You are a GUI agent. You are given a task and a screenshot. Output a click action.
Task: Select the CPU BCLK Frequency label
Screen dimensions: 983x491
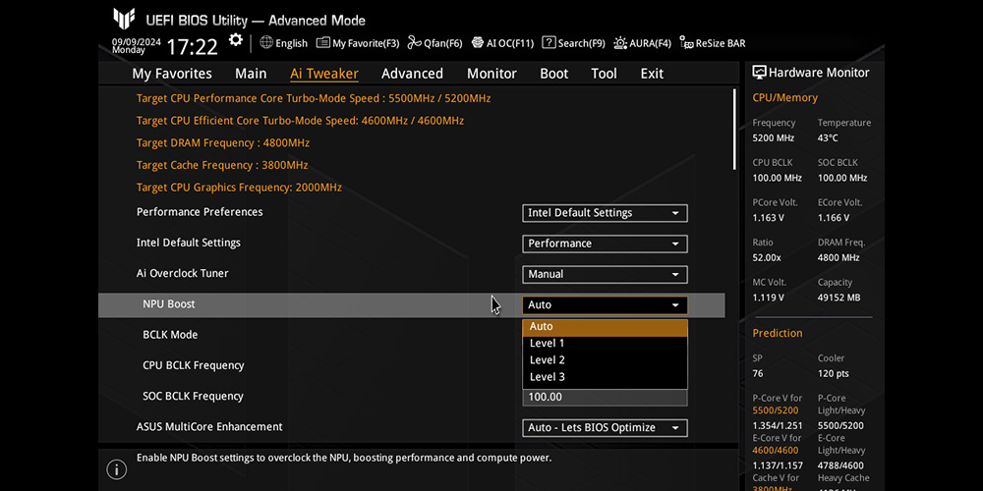[x=193, y=365]
